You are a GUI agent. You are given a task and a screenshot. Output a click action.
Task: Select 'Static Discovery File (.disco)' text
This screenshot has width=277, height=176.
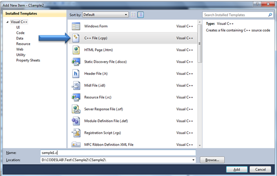point(106,62)
